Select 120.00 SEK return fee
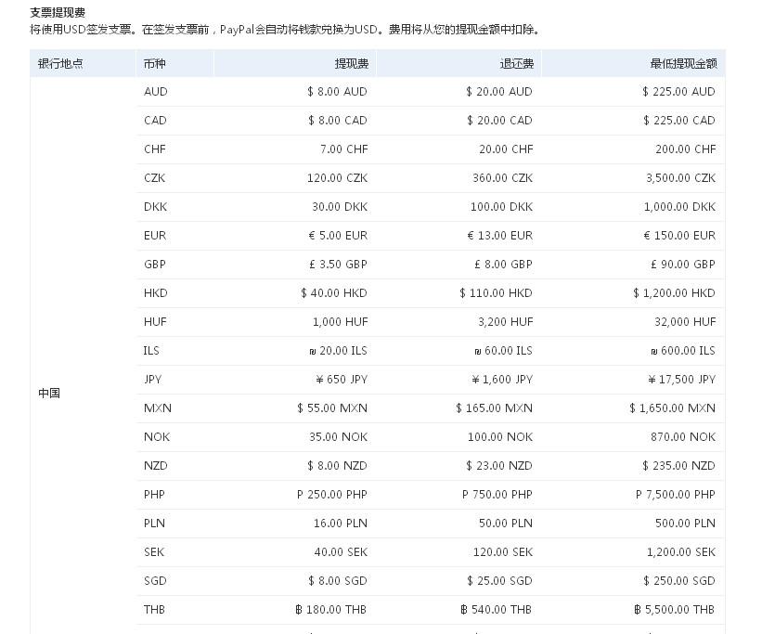The width and height of the screenshot is (762, 634). pos(503,551)
